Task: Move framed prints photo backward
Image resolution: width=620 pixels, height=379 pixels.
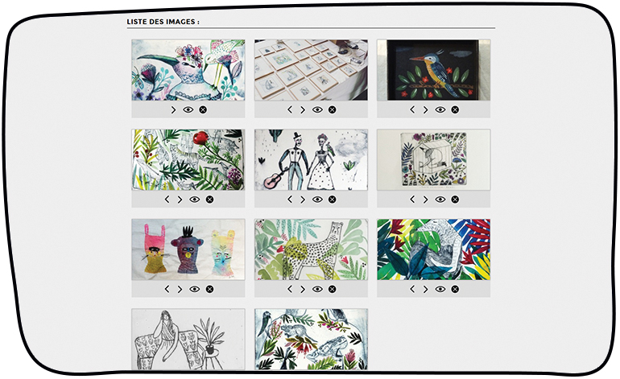Action: pos(289,110)
